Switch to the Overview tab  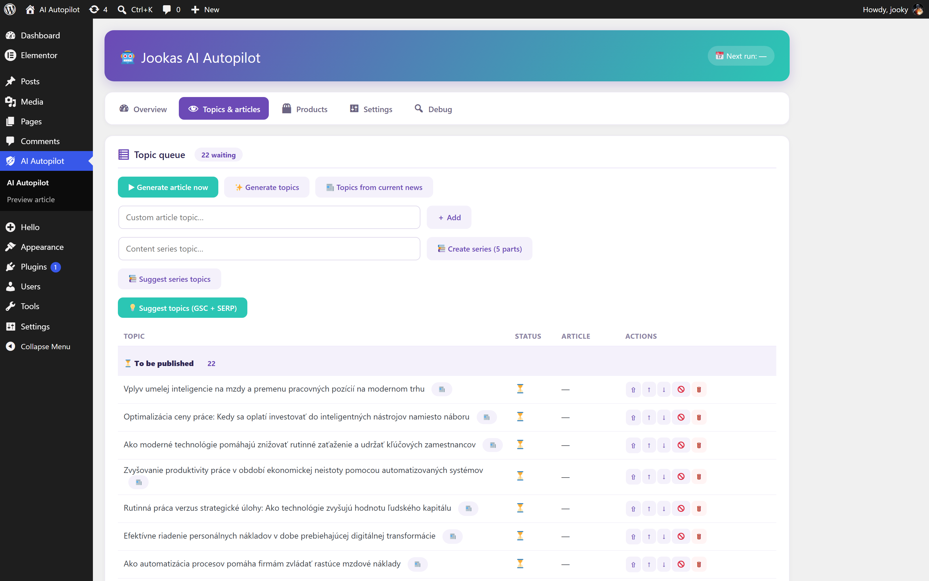click(143, 109)
